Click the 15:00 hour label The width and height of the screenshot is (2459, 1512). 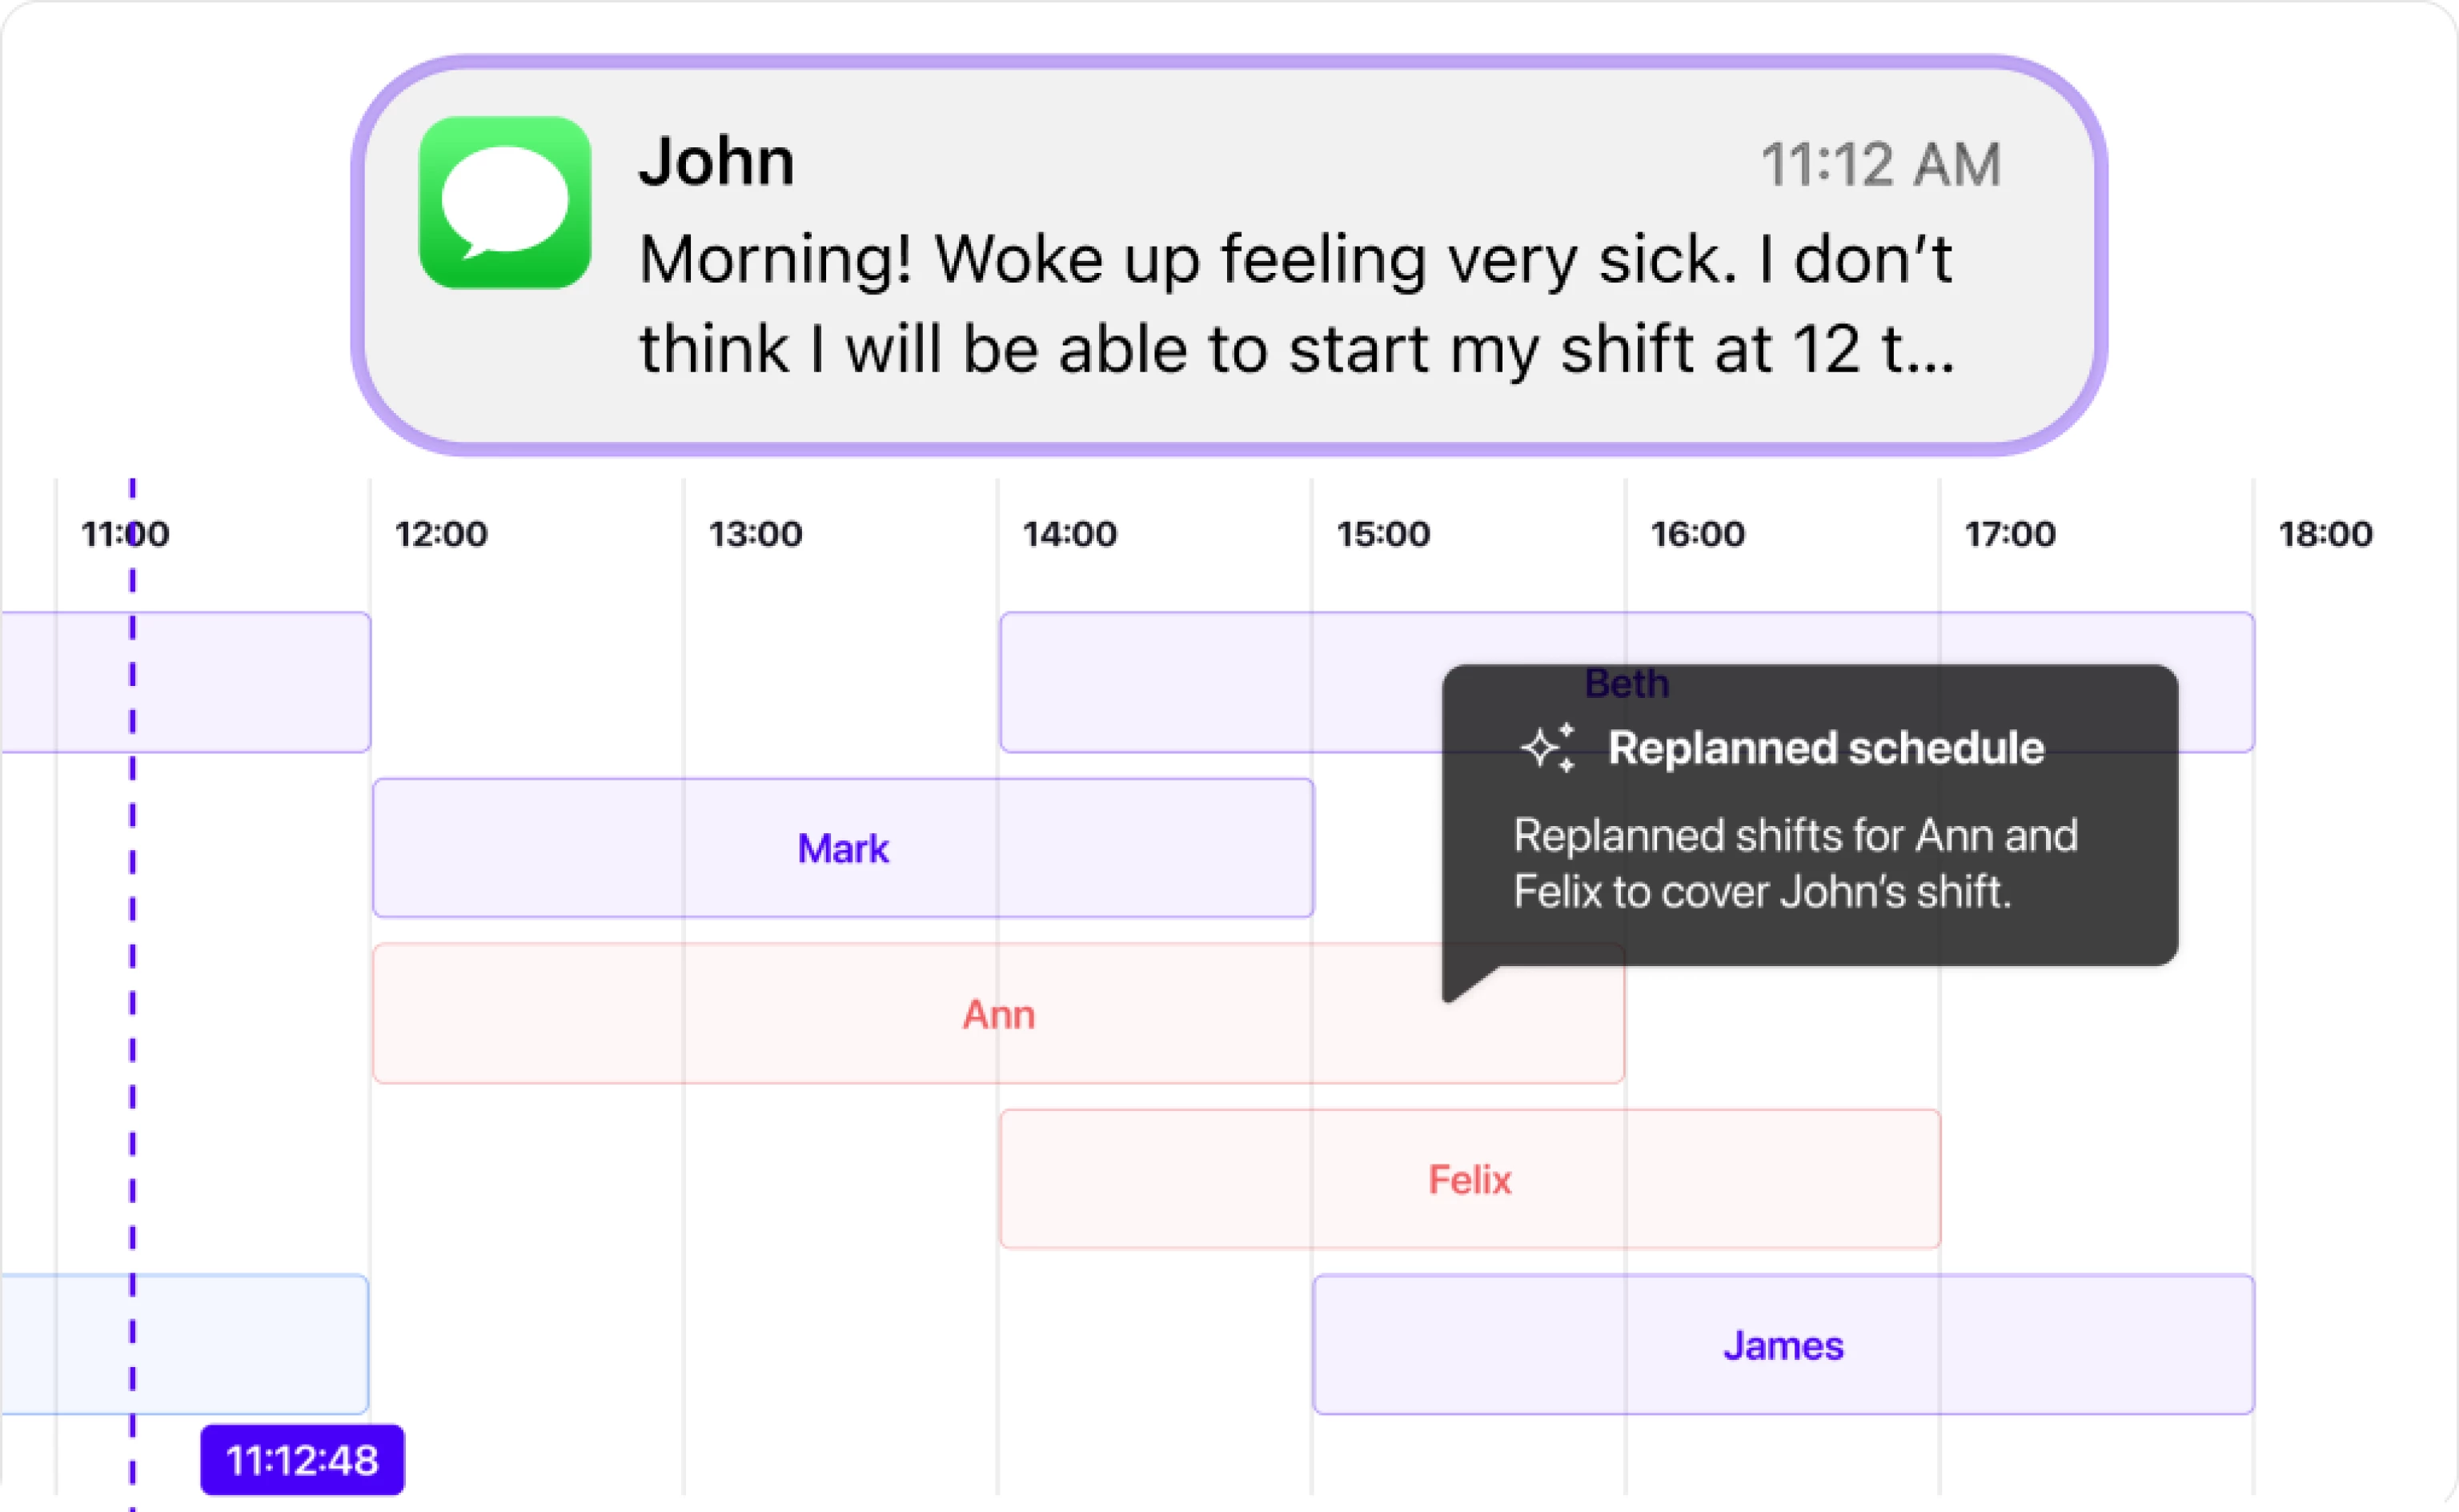point(1383,535)
